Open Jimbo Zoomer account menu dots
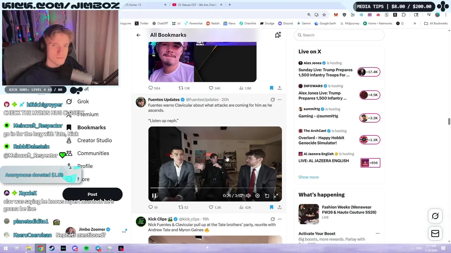 (x=124, y=232)
